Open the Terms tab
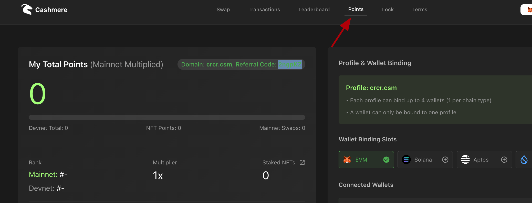The width and height of the screenshot is (532, 203). click(420, 9)
